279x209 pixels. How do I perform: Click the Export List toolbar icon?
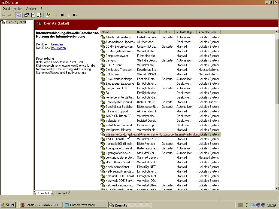[39, 15]
